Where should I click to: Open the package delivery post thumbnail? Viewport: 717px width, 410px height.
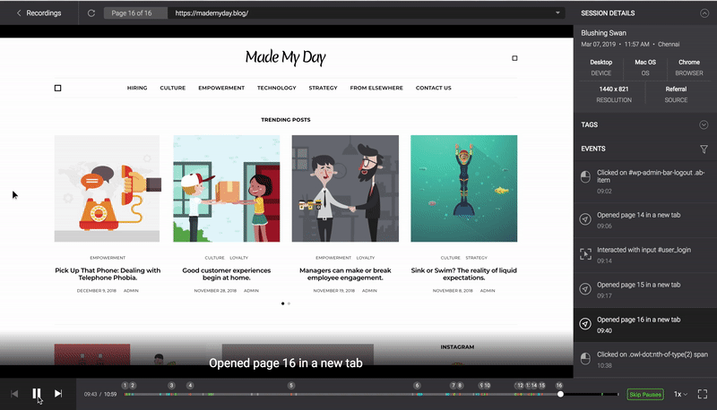pyautogui.click(x=227, y=188)
